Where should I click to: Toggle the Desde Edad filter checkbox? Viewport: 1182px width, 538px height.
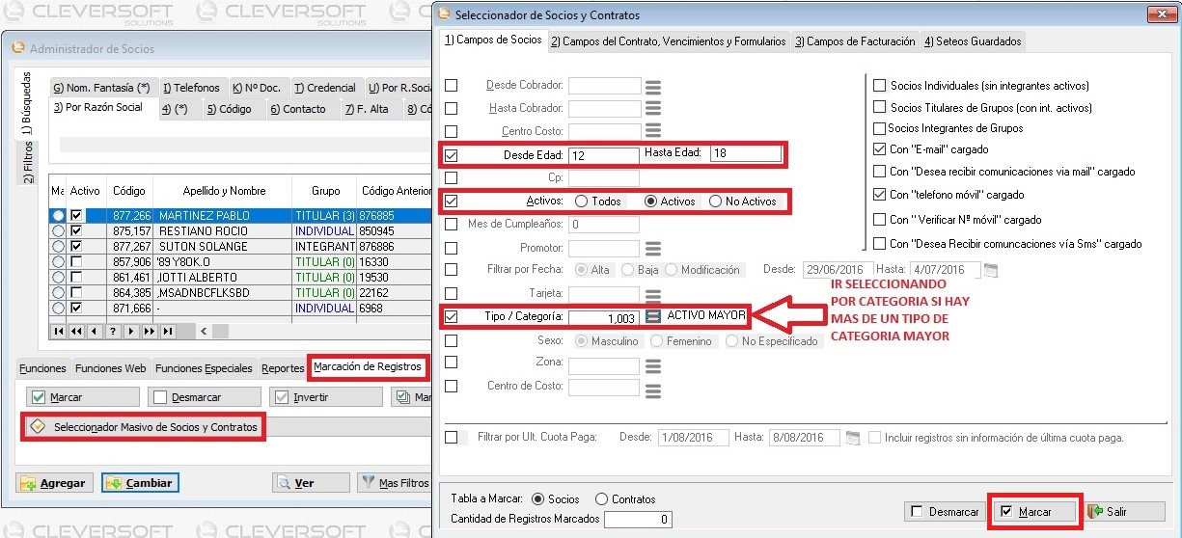click(x=451, y=154)
